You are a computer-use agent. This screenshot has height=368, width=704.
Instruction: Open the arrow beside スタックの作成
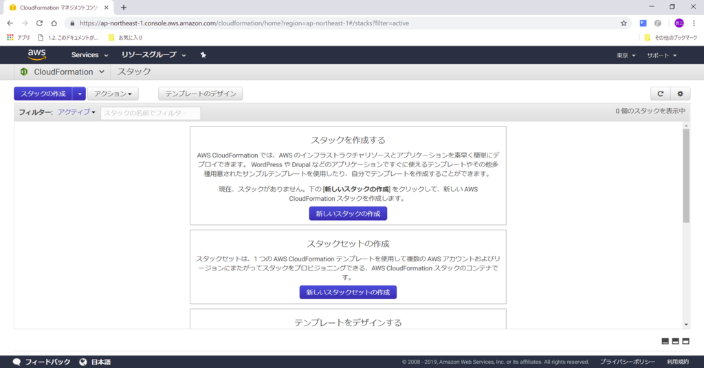click(80, 94)
